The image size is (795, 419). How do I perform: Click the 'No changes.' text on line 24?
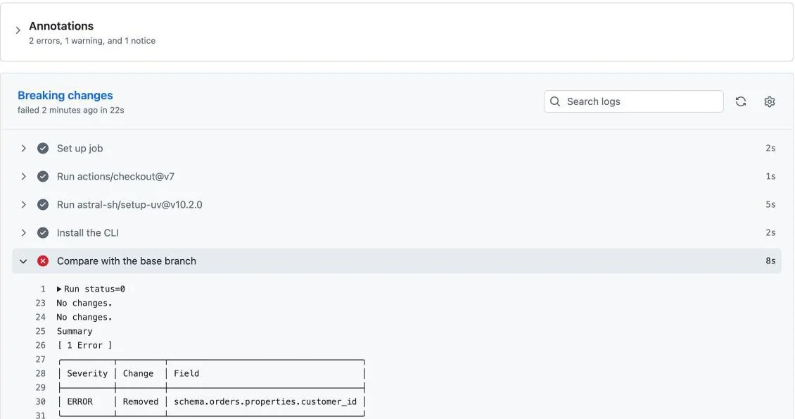tap(84, 318)
